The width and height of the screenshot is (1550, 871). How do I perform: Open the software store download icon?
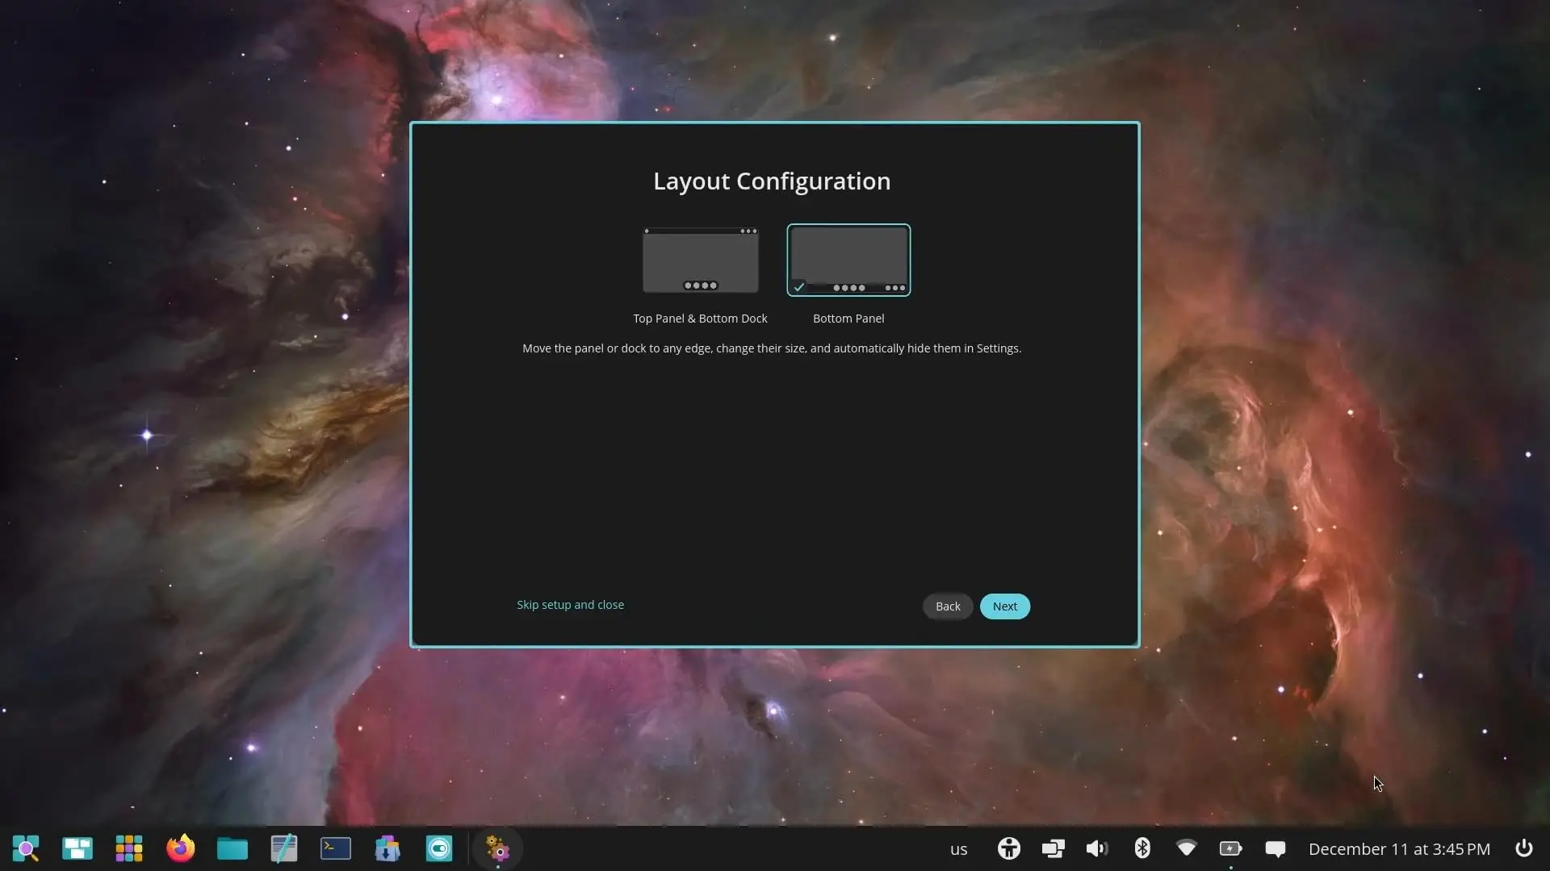(x=387, y=848)
